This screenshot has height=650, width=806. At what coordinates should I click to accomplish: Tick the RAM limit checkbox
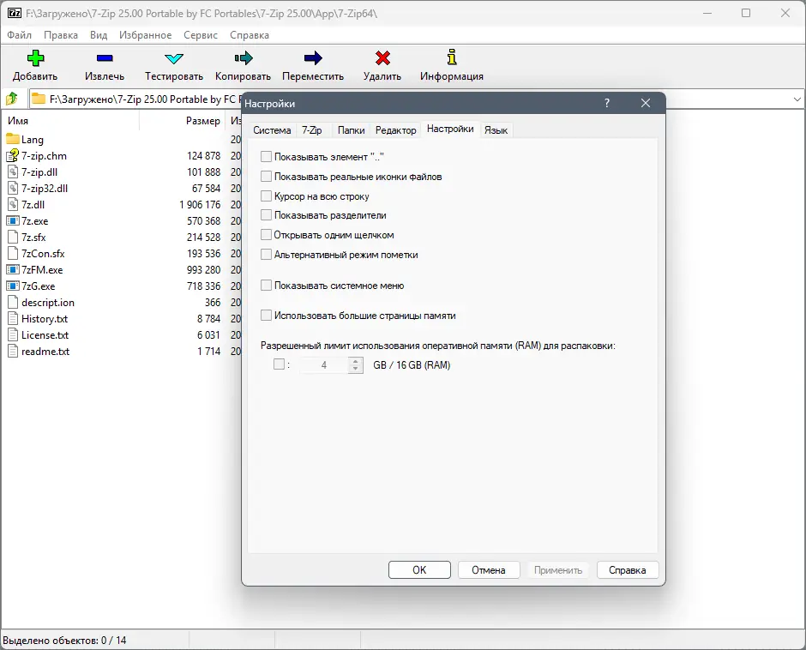(280, 364)
